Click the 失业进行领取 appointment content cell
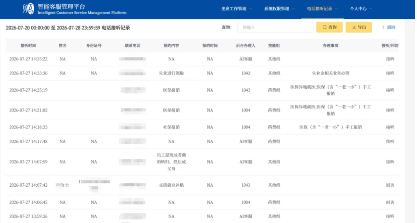The image size is (417, 223). click(171, 73)
